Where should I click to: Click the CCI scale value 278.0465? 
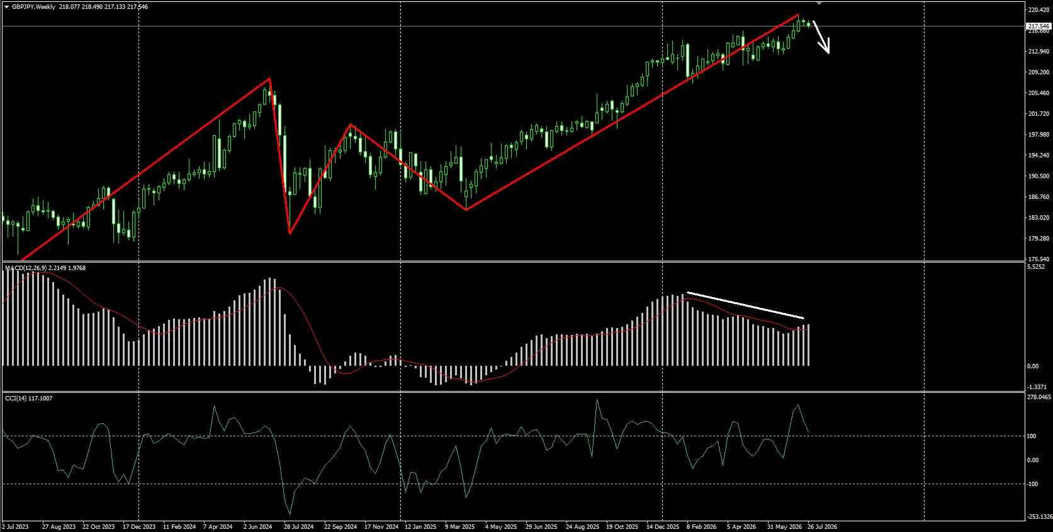1039,397
